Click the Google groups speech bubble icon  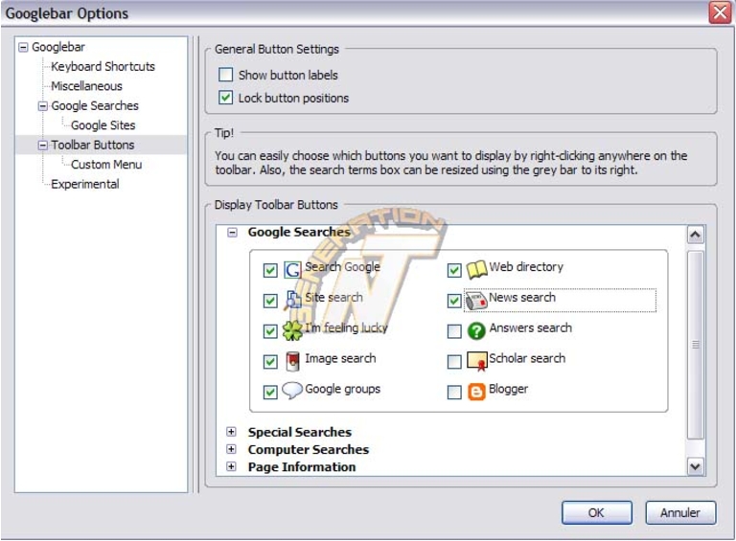292,391
